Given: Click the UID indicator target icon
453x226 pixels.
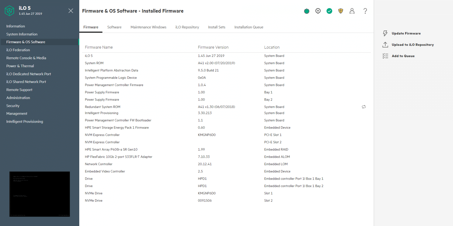Looking at the screenshot, I should click(x=318, y=11).
